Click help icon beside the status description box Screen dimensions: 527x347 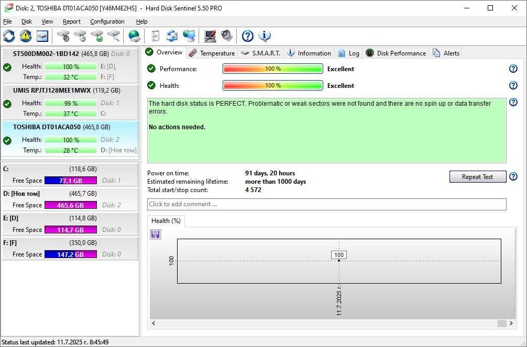(x=513, y=102)
